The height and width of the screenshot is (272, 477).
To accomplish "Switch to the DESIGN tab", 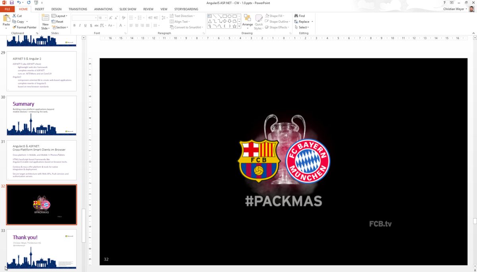I will click(56, 9).
